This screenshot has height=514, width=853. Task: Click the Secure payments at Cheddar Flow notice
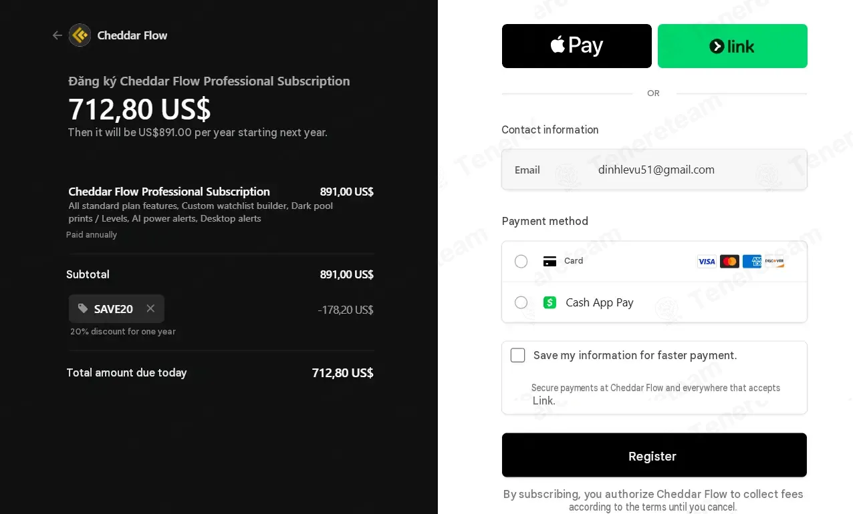655,394
